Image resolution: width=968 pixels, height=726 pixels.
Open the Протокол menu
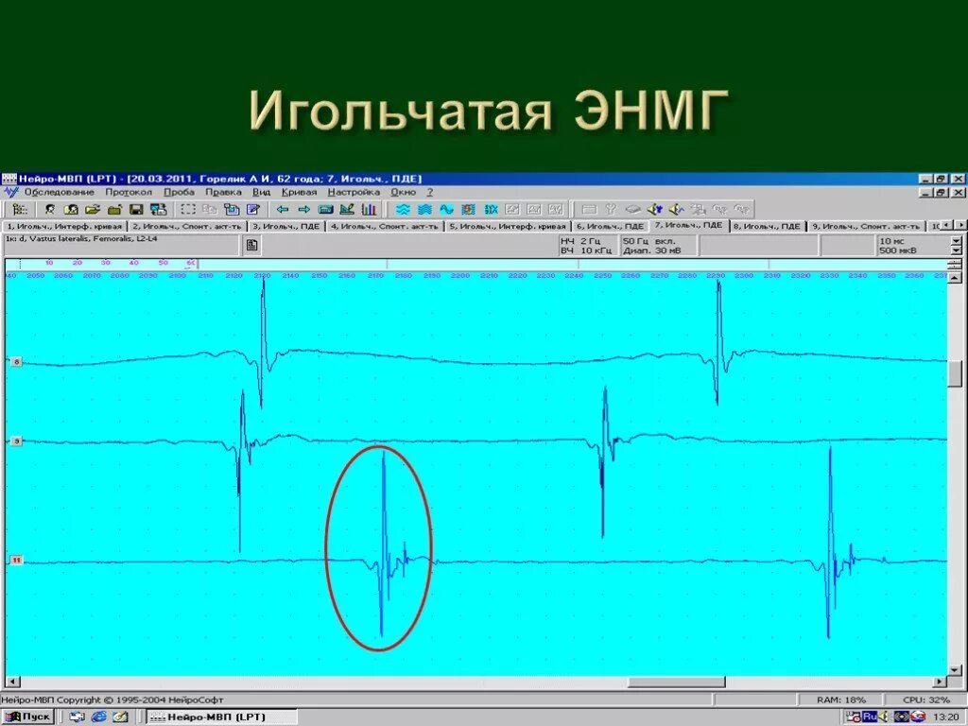(129, 192)
